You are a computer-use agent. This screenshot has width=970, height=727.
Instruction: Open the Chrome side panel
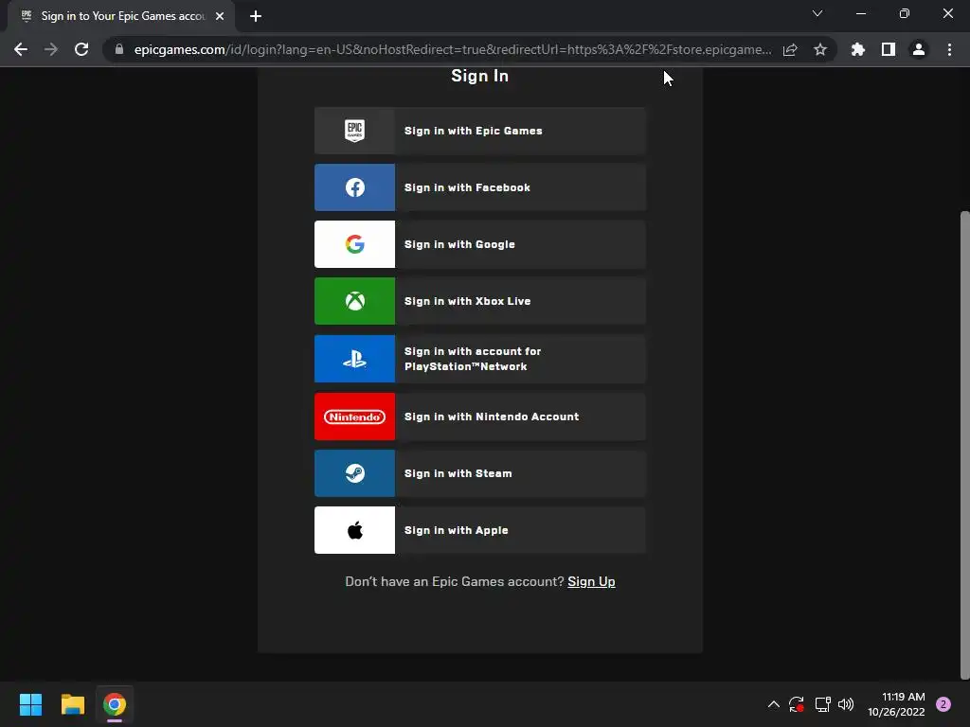point(889,49)
